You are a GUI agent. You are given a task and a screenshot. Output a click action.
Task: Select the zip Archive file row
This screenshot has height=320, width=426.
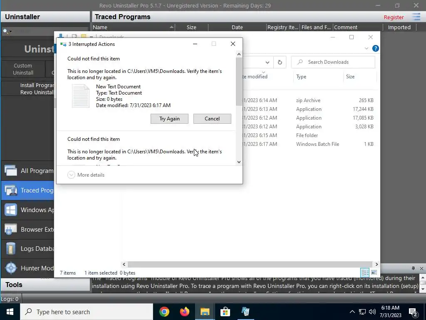(308, 100)
